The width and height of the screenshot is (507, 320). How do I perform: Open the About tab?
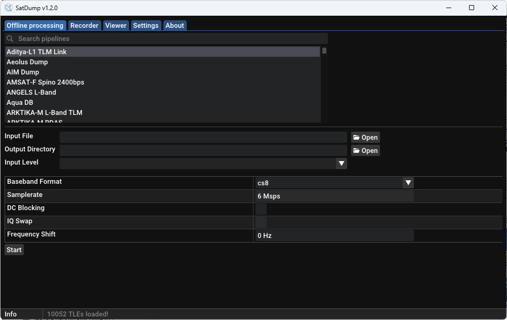pos(175,25)
